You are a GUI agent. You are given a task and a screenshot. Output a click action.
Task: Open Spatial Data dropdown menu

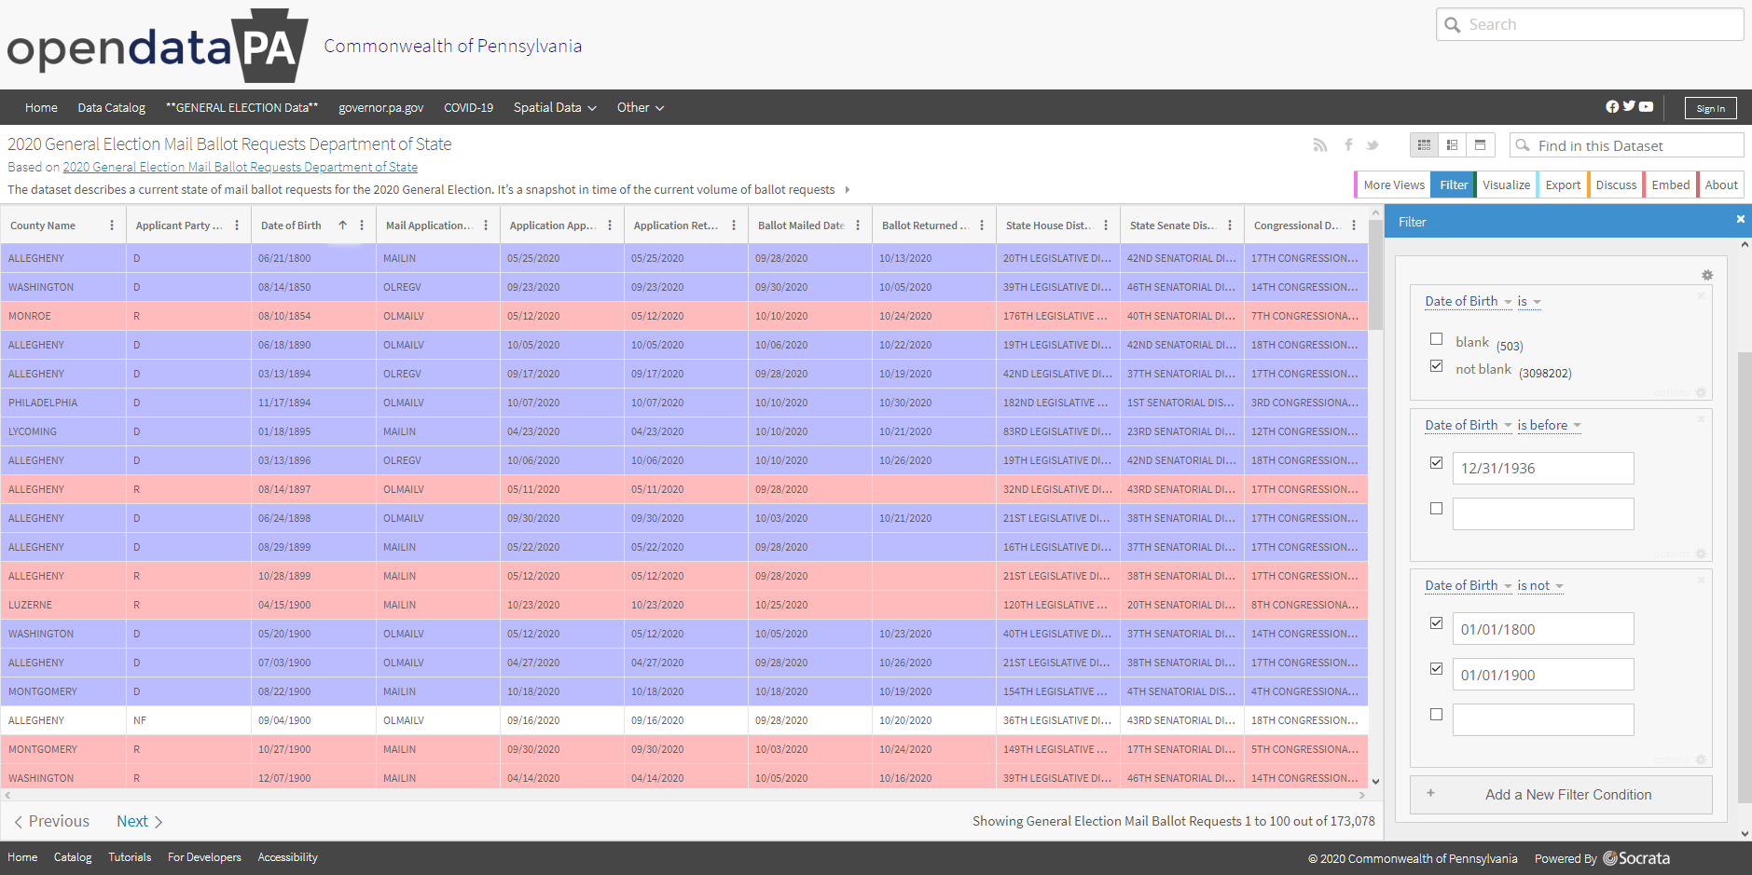pyautogui.click(x=555, y=107)
